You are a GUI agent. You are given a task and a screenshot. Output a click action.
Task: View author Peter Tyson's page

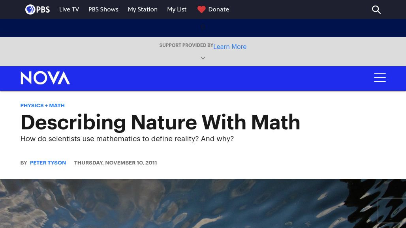point(48,163)
